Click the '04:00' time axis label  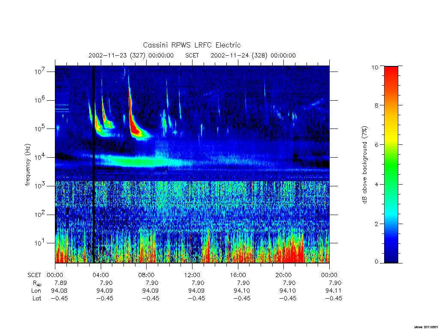pos(100,275)
